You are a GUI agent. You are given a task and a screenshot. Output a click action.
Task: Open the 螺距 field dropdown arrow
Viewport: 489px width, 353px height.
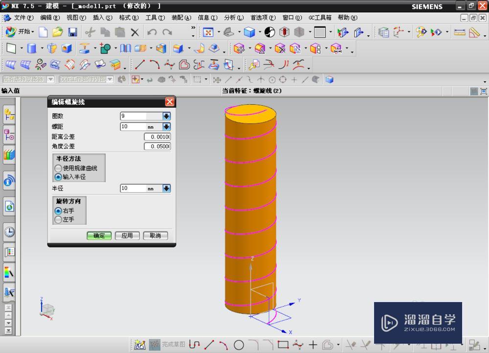(167, 127)
